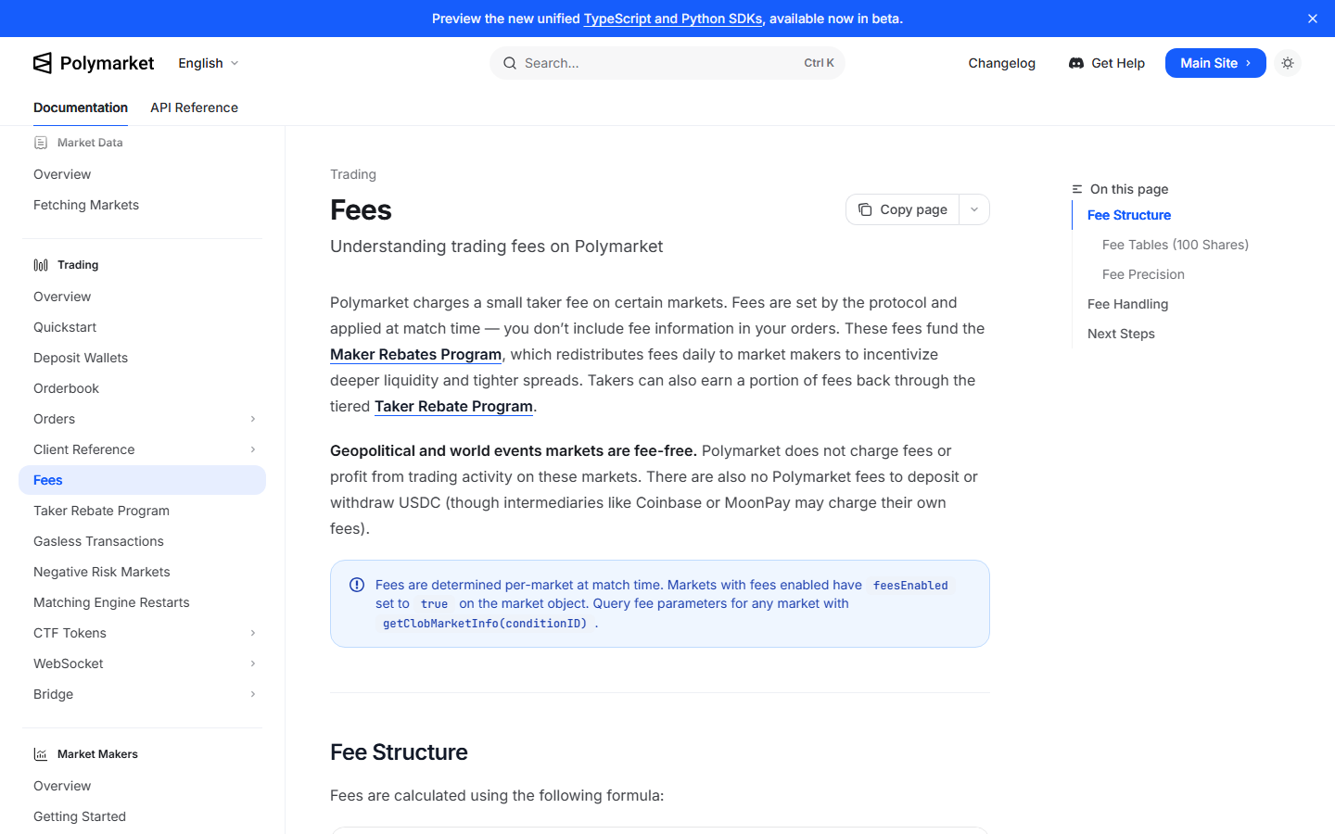Switch to the API Reference tab
The width and height of the screenshot is (1335, 834).
pyautogui.click(x=194, y=107)
